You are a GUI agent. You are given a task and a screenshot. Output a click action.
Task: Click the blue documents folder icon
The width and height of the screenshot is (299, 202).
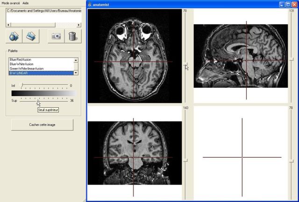pyautogui.click(x=31, y=36)
